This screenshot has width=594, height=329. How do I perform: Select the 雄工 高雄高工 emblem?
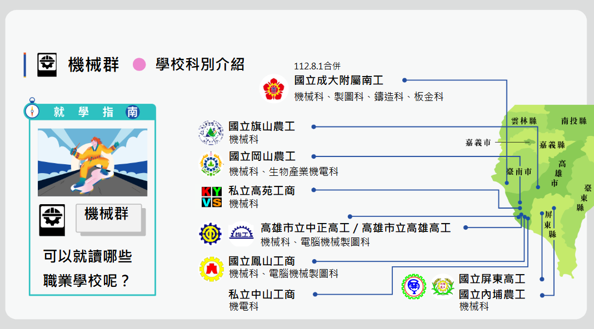[242, 234]
